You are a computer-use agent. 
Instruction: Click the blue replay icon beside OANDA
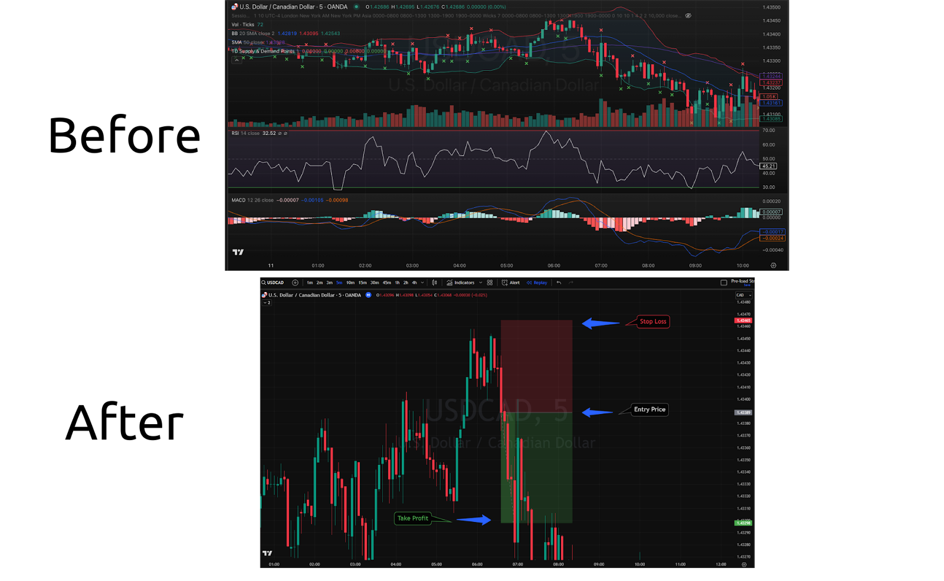pos(368,295)
